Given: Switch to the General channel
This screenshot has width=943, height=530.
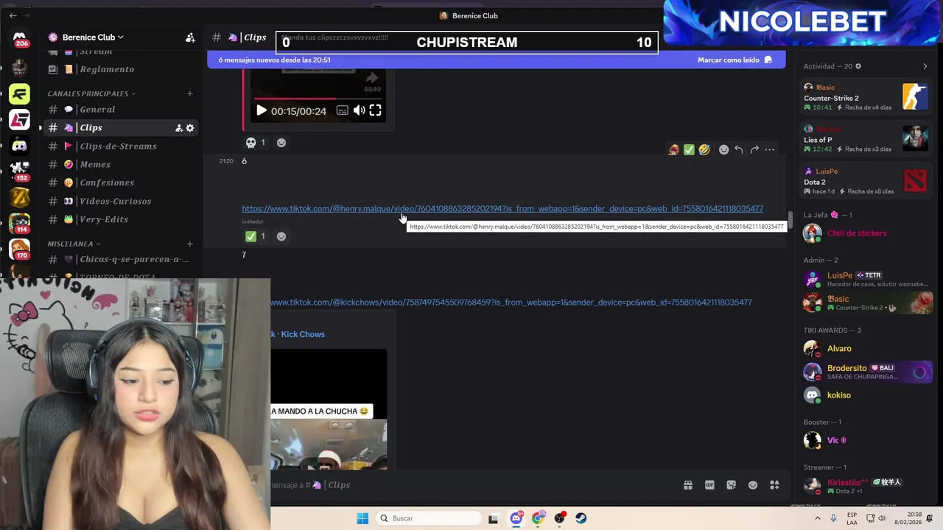Looking at the screenshot, I should coord(119,110).
